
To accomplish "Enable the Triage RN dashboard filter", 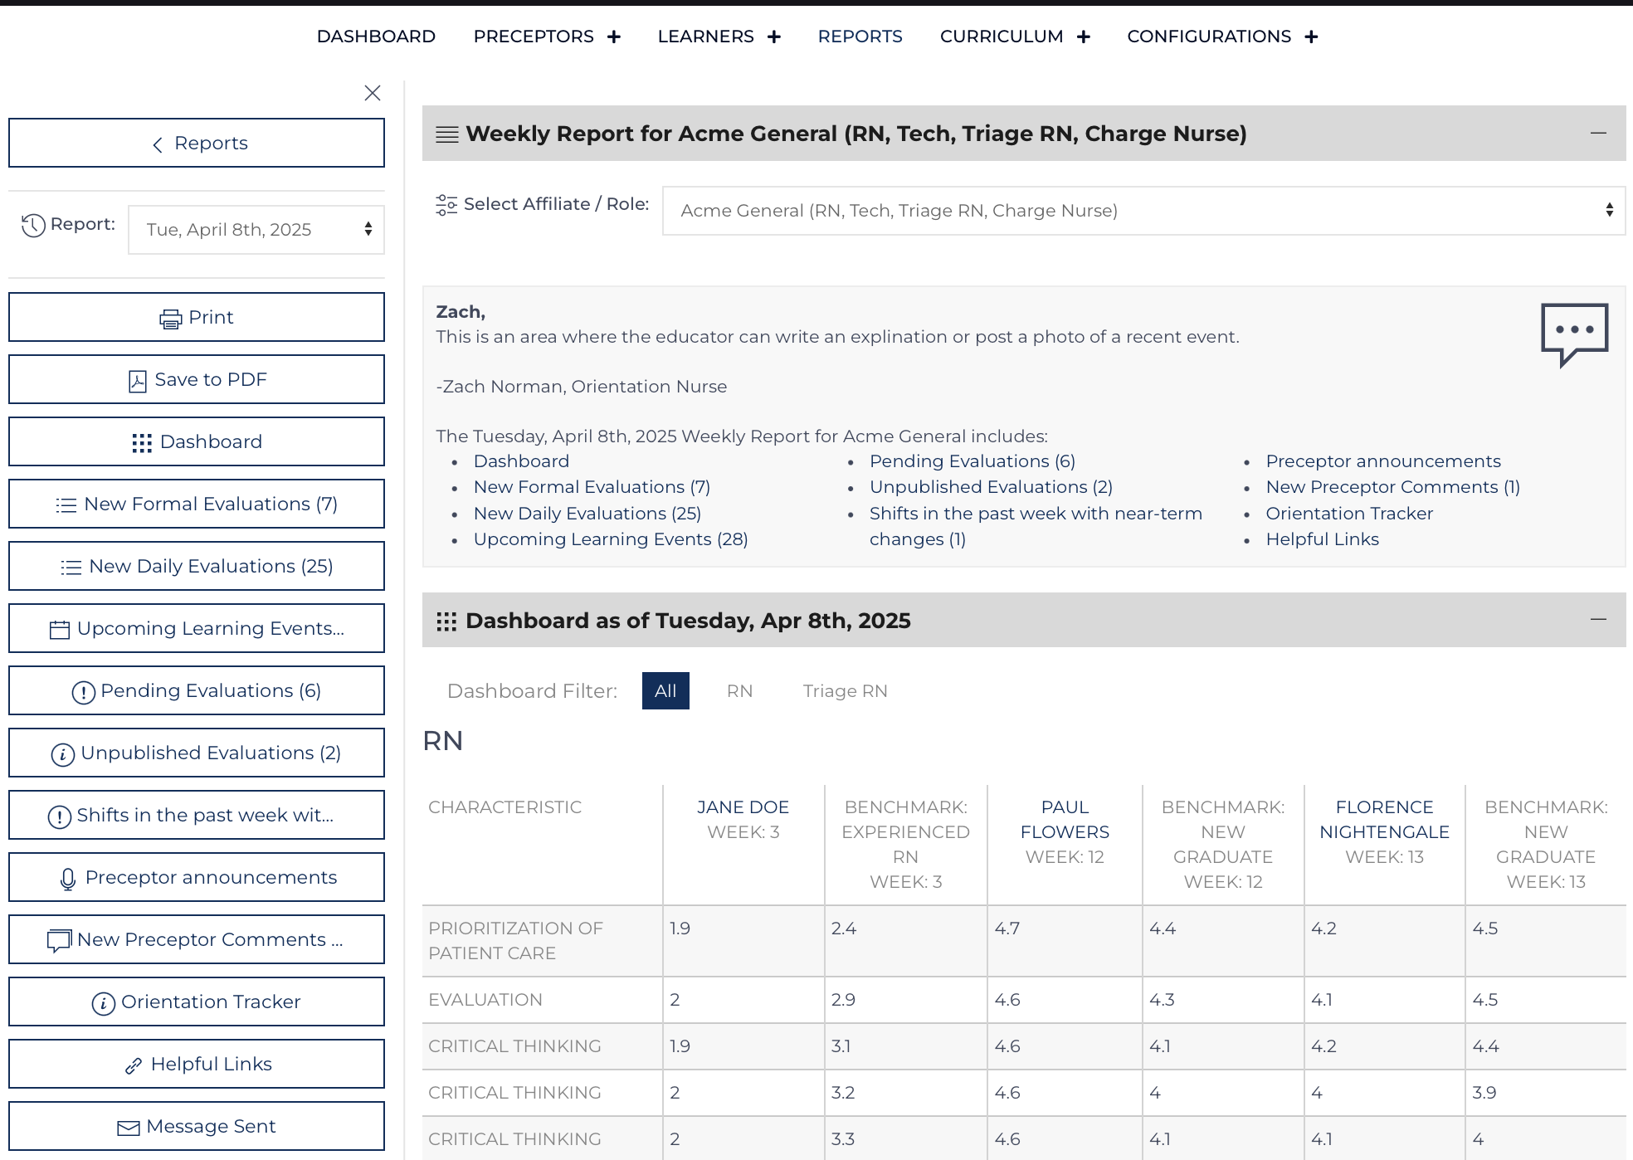I will (844, 690).
